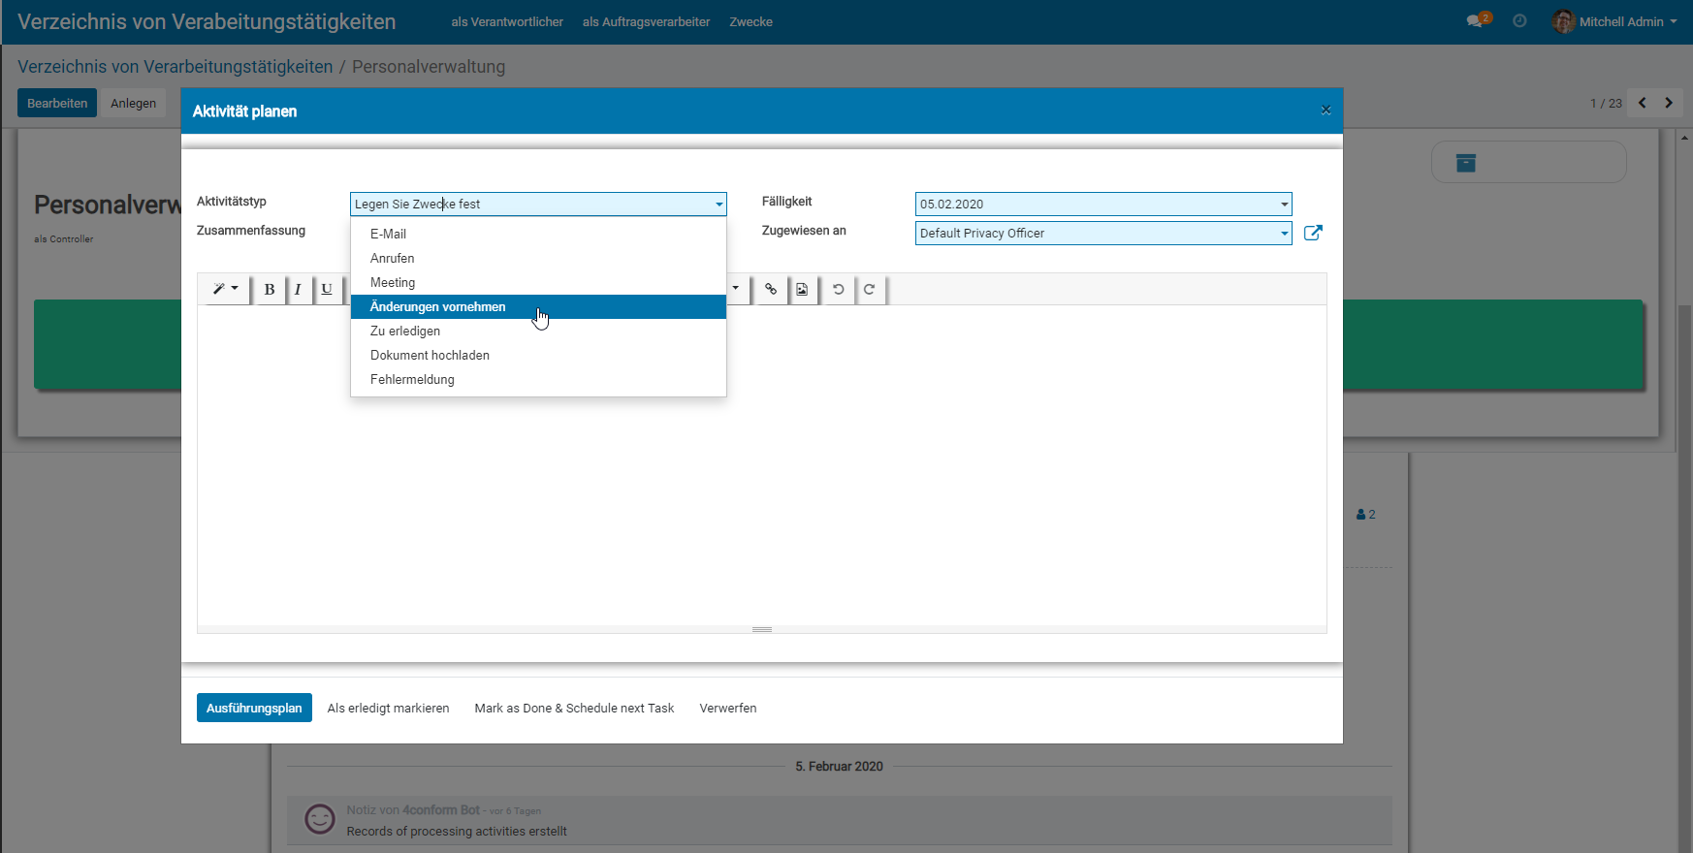Click the undo icon in the editor
The width and height of the screenshot is (1693, 853).
[839, 289]
